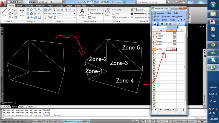Open the Insert ribbon tab
Viewport: 219px width, 123px height.
click(19, 6)
